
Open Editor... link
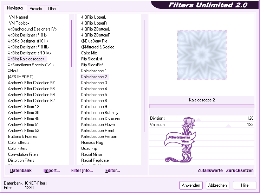click(112, 171)
